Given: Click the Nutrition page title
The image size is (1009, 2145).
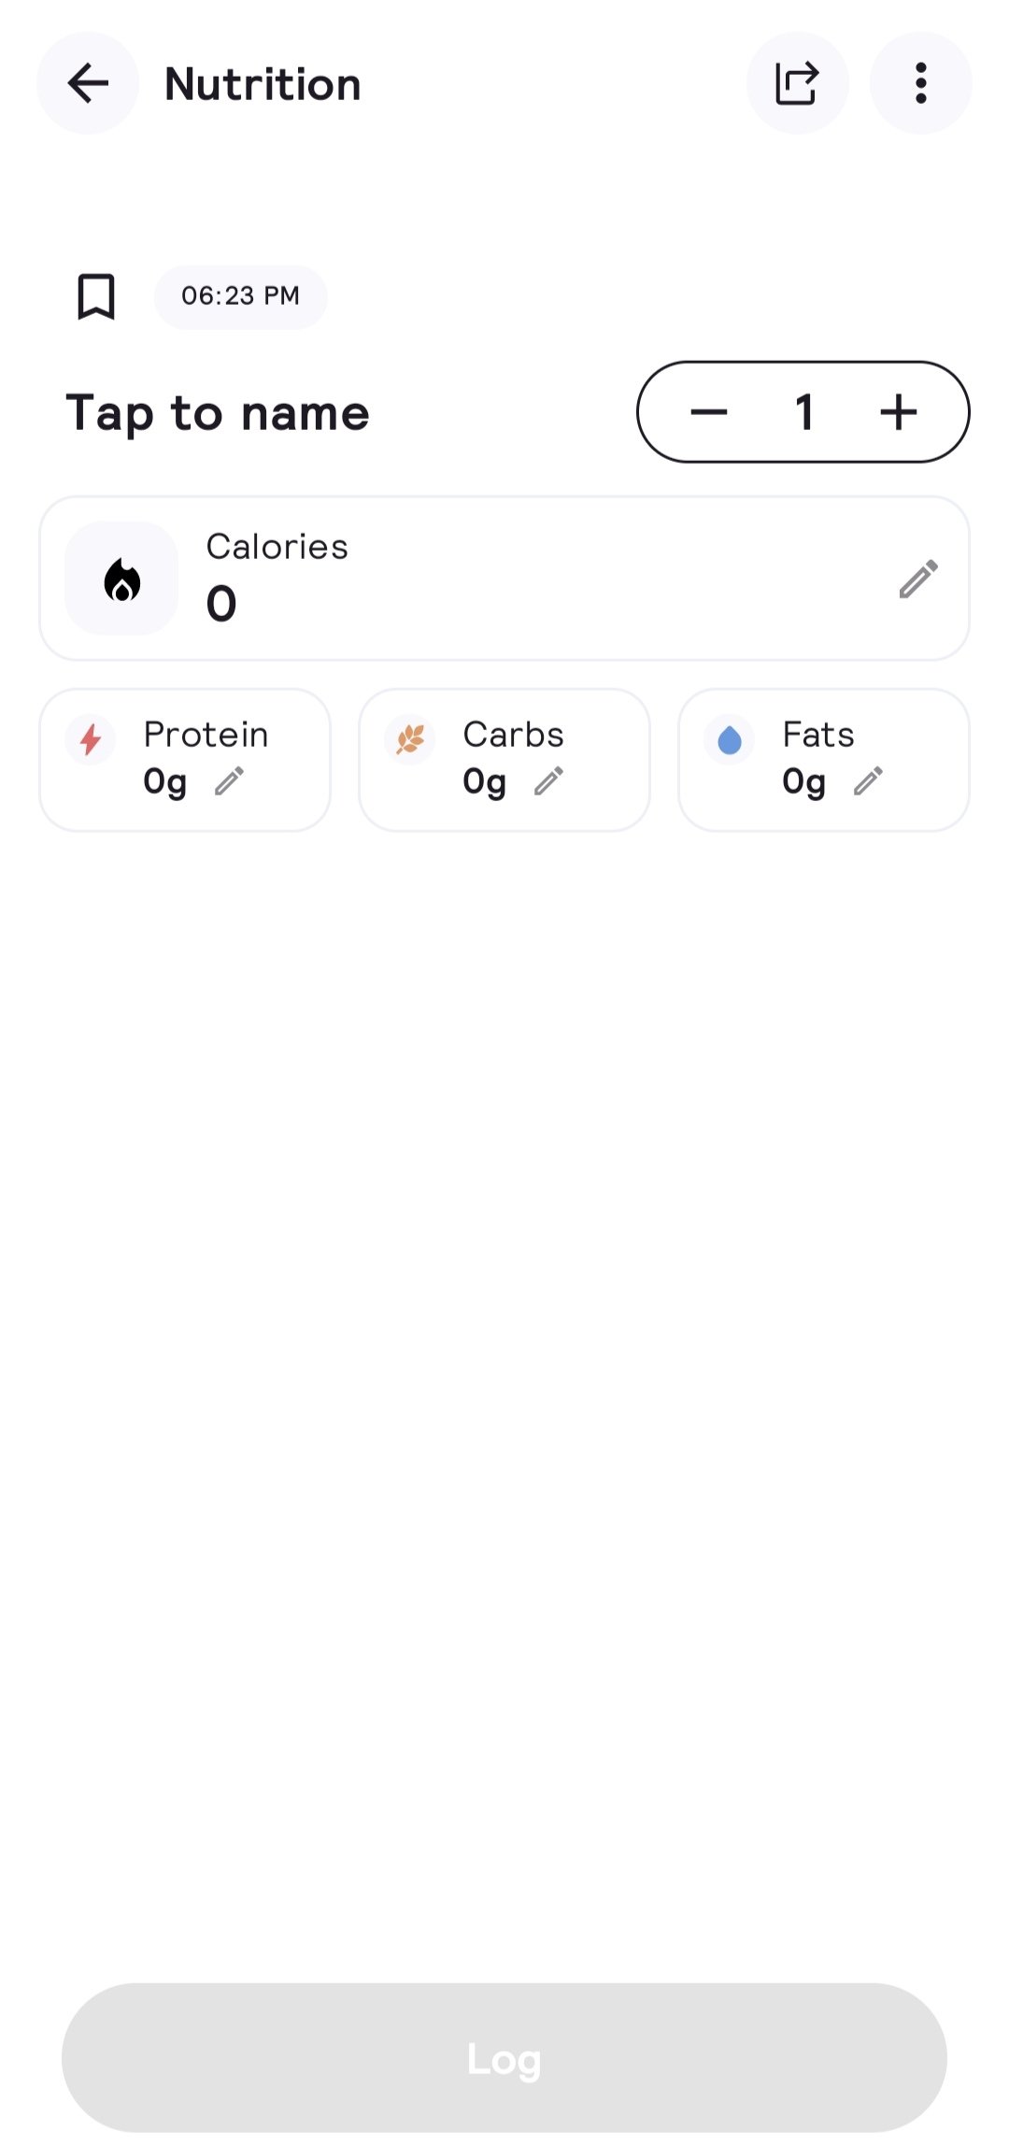Looking at the screenshot, I should (x=263, y=84).
